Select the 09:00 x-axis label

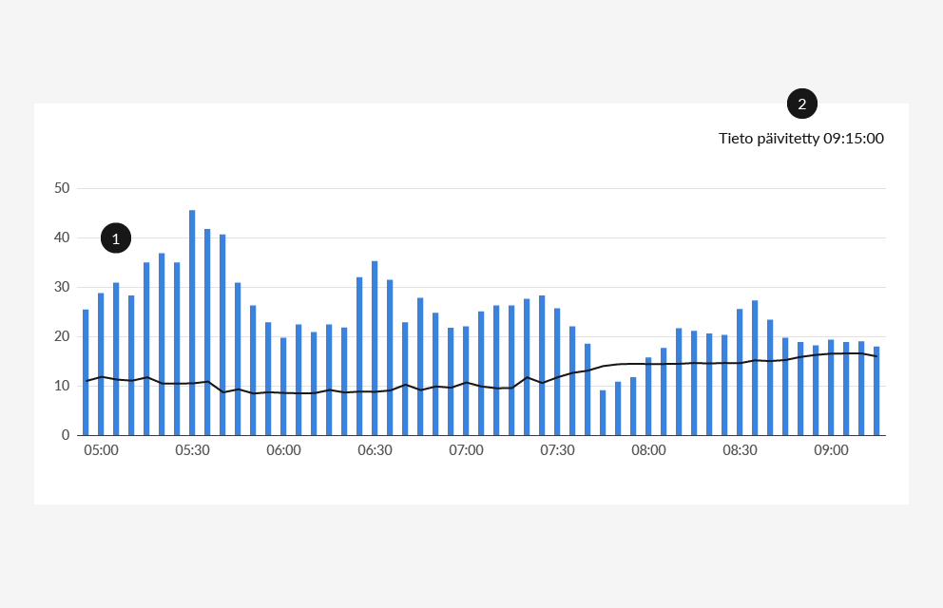pyautogui.click(x=831, y=450)
